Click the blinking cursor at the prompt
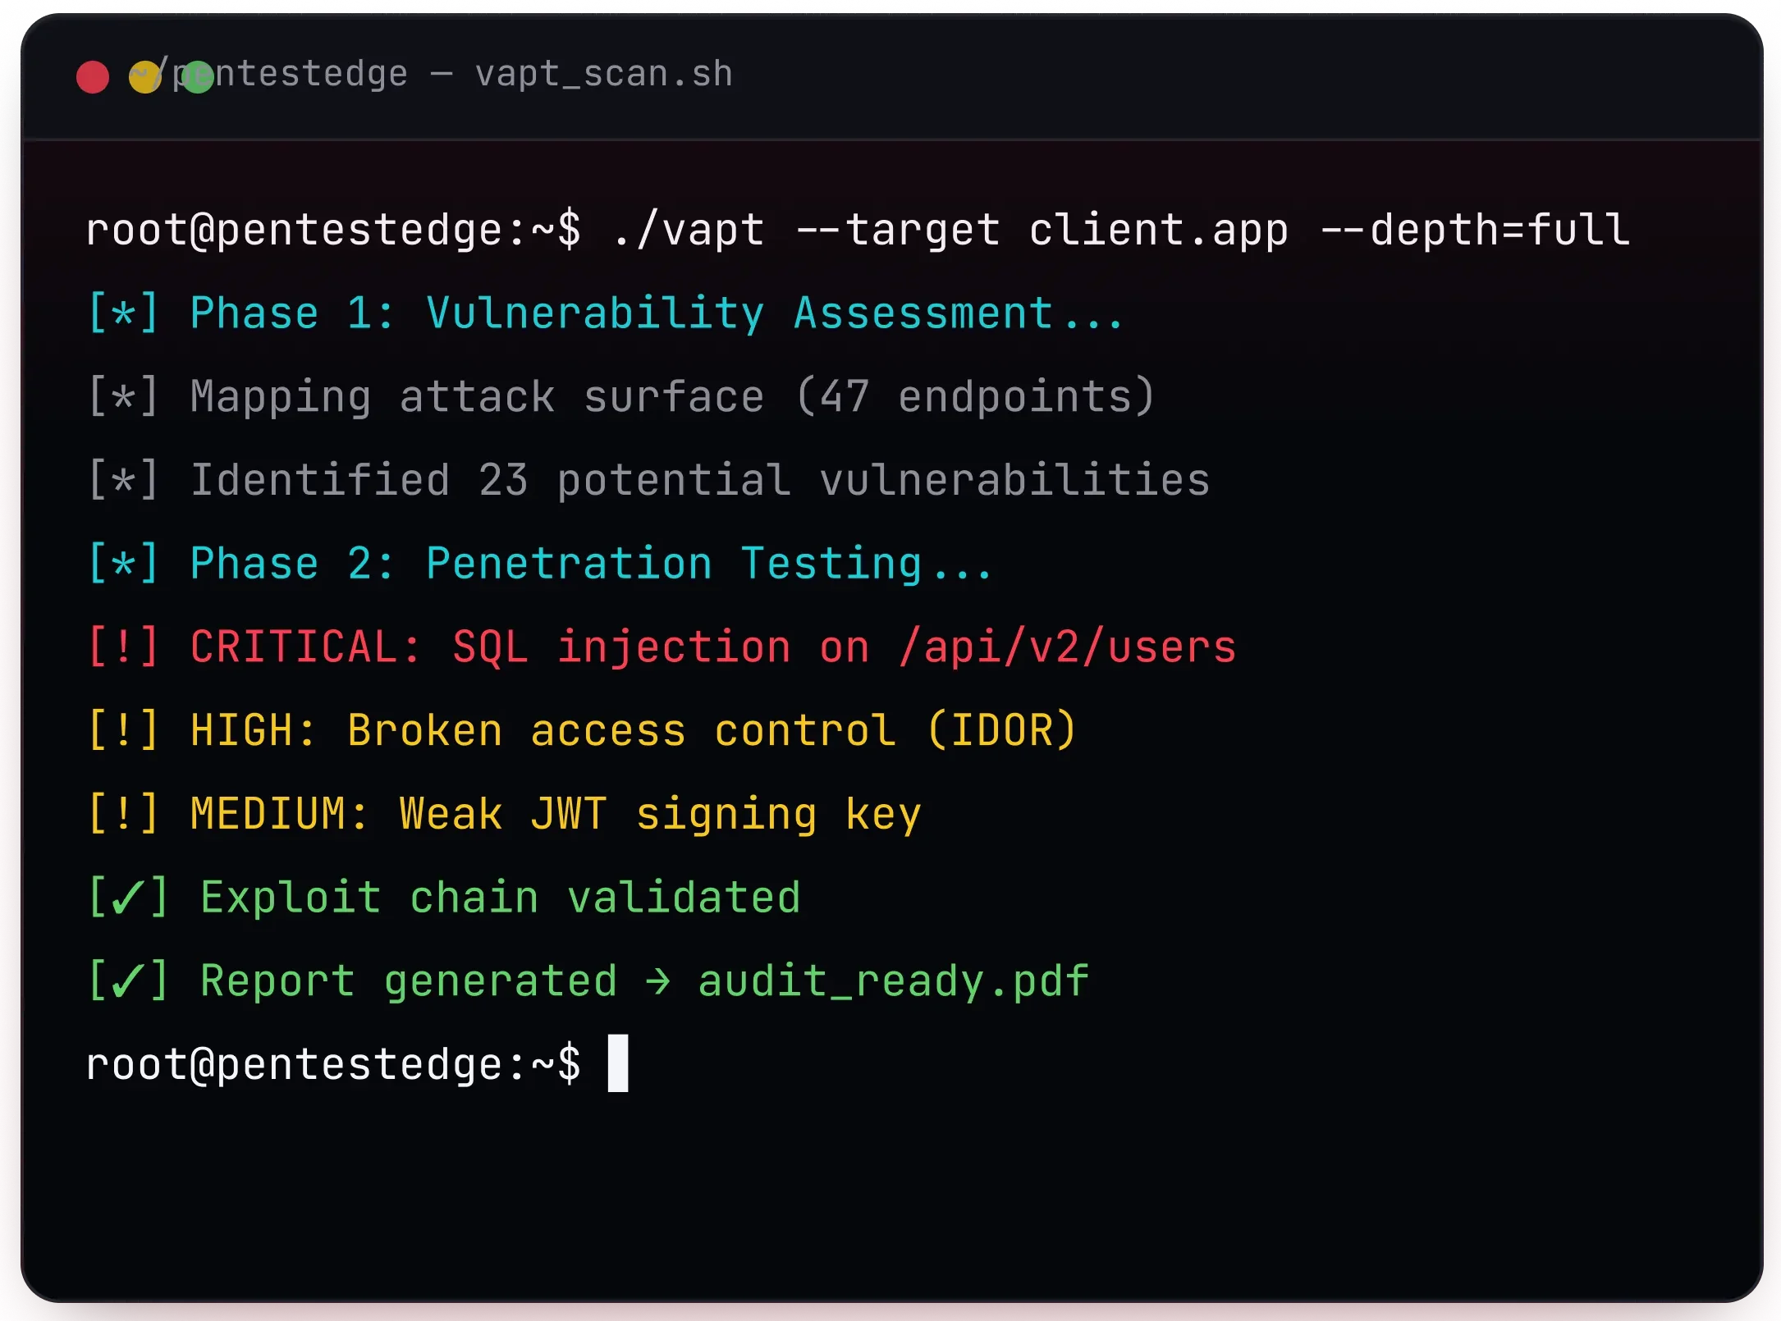 [x=618, y=1063]
